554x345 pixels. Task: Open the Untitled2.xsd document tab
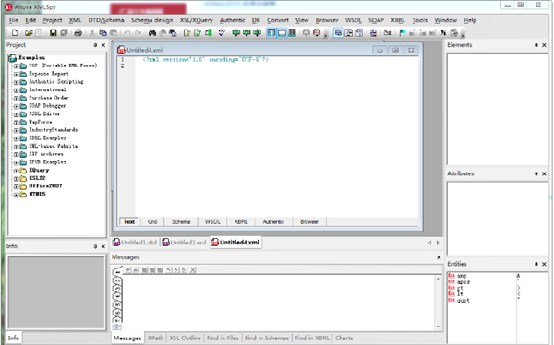click(184, 243)
